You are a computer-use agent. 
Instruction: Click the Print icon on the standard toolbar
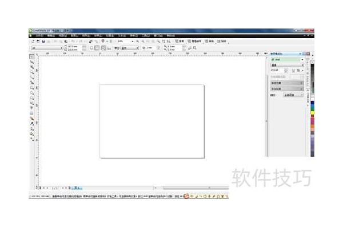(x=49, y=41)
